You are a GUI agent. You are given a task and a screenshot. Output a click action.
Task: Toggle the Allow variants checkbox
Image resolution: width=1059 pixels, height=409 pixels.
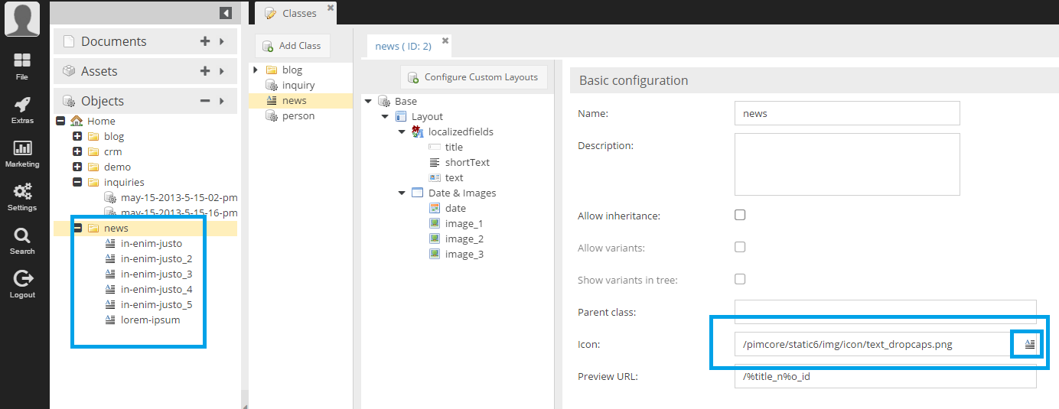click(x=740, y=247)
